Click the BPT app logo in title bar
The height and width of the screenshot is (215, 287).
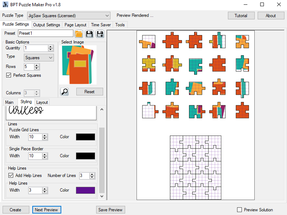(6, 5)
